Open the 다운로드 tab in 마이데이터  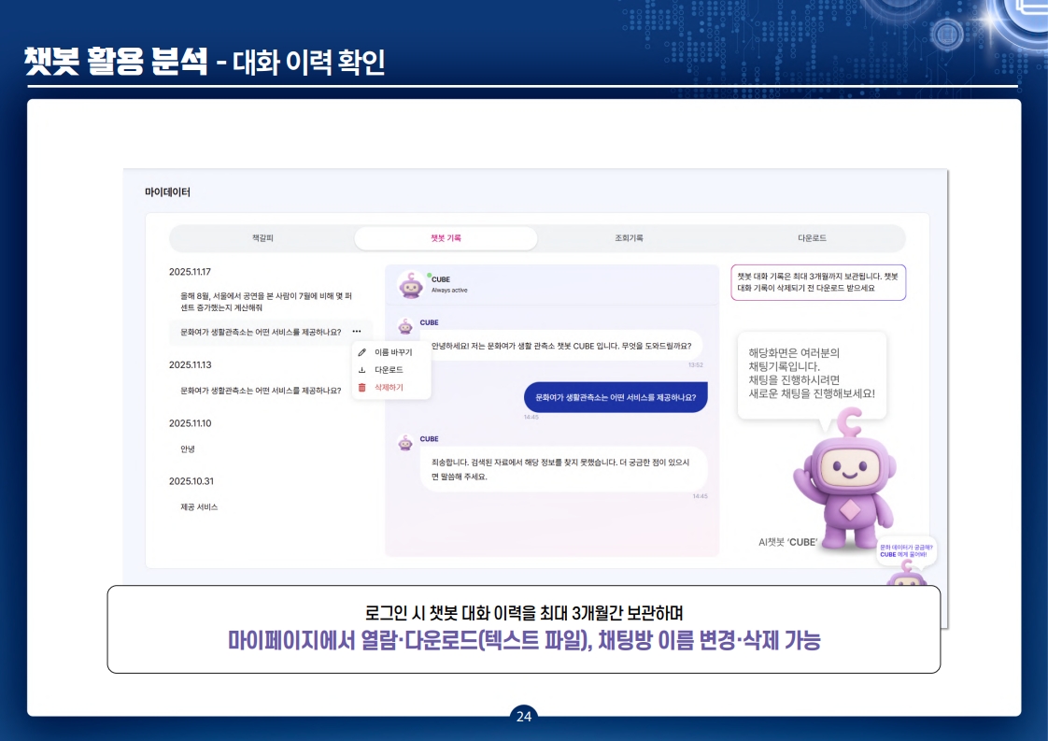(810, 238)
